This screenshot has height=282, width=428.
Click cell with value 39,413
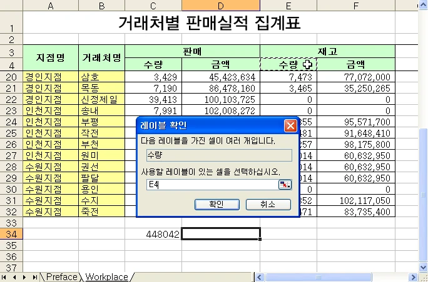click(153, 99)
